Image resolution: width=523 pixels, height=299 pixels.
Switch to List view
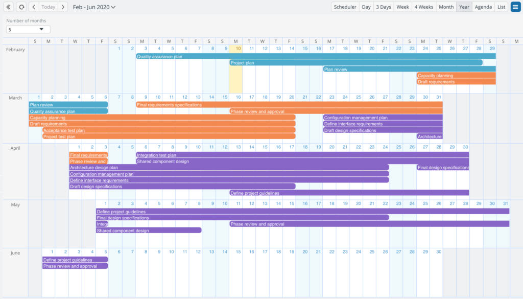[501, 7]
